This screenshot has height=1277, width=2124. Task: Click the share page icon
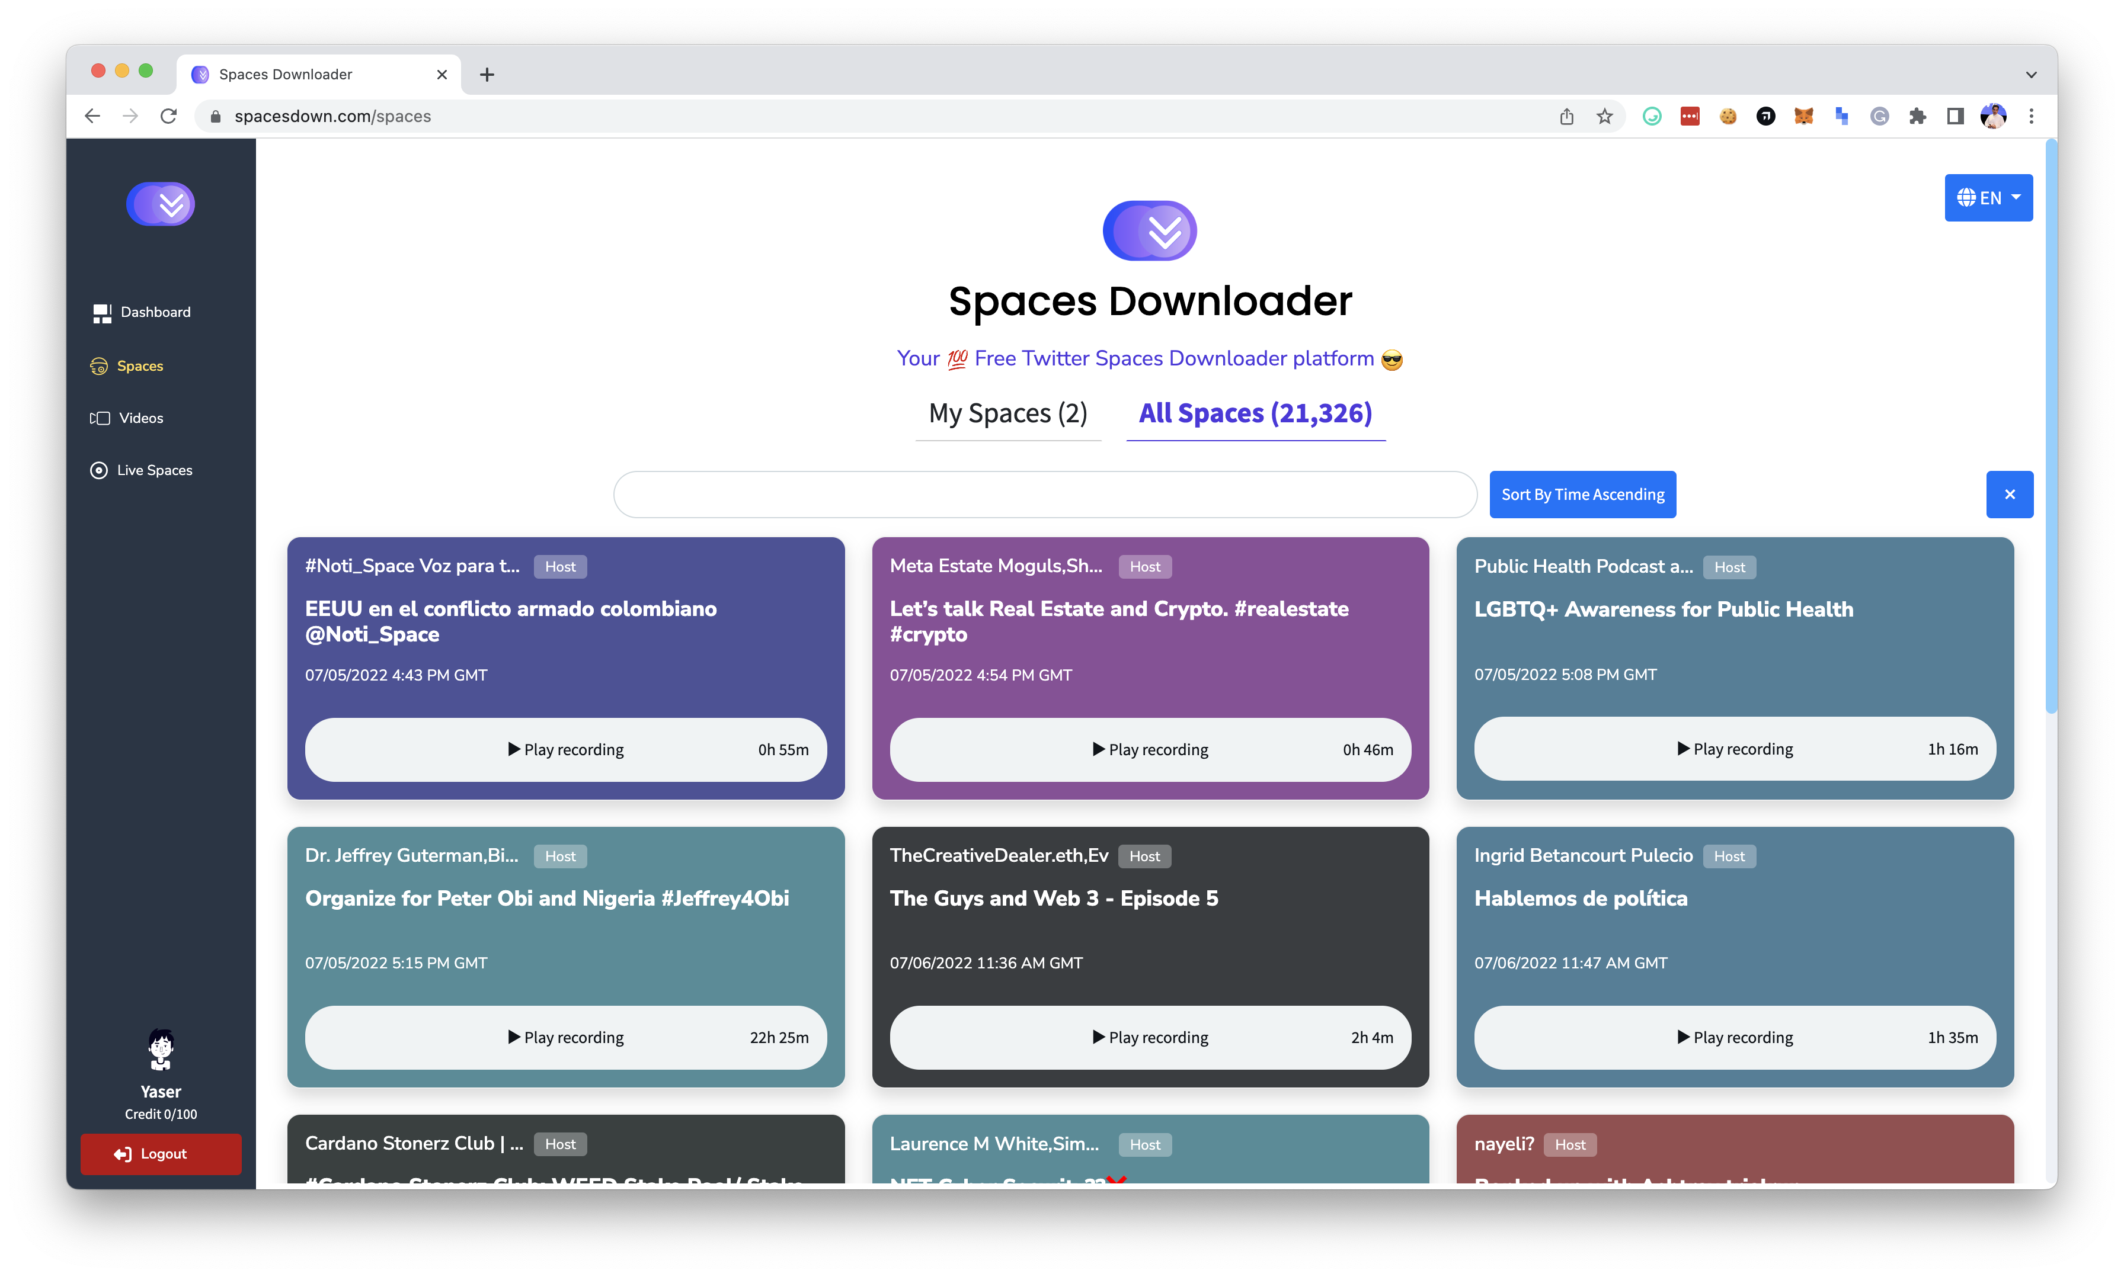pyautogui.click(x=1566, y=116)
